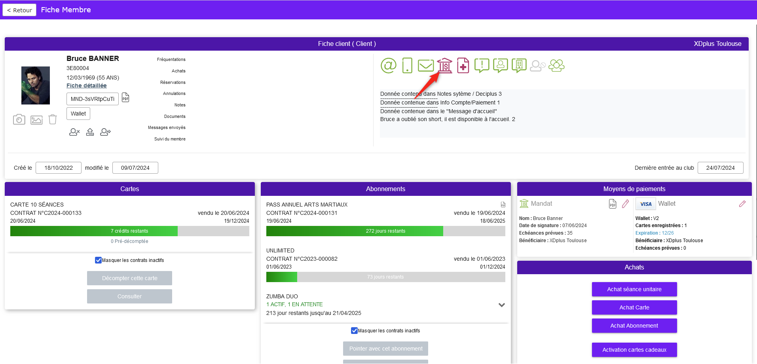
Task: Click Bruce Banner's profile photo
Action: tap(36, 85)
